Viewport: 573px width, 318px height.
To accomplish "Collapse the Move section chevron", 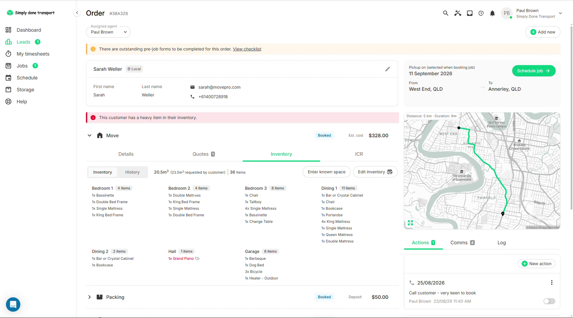I will pos(90,135).
